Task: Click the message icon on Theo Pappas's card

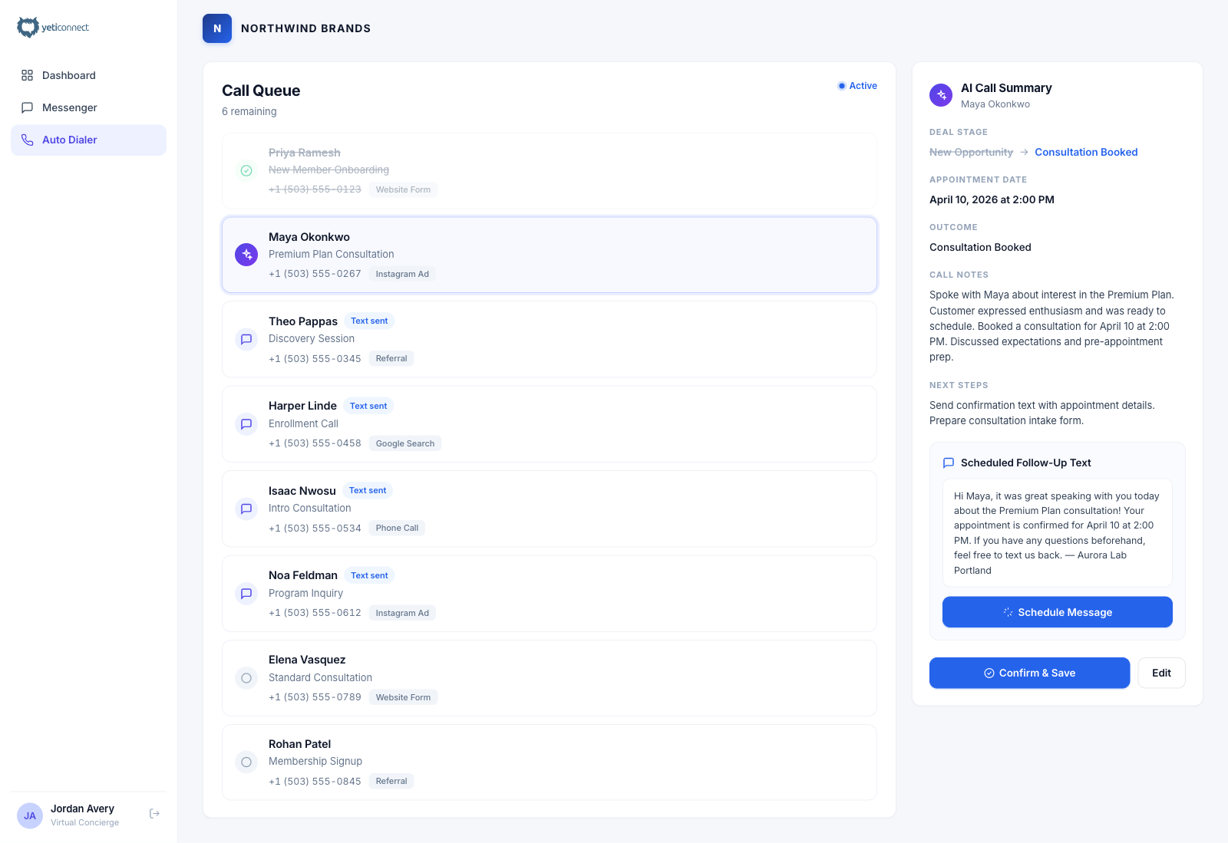Action: (246, 339)
